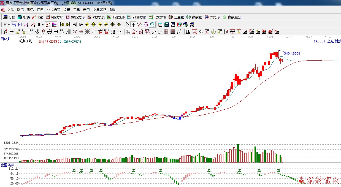Toggle the crosshair cursor tool
Image resolution: width=341 pixels, height=187 pixels.
pos(133,25)
